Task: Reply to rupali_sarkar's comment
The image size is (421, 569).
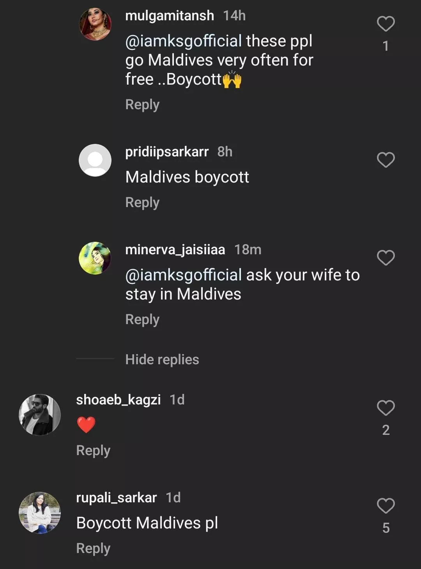Action: tap(93, 548)
